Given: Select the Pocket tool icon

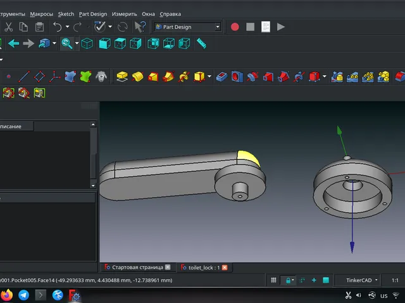Looking at the screenshot, I should point(221,76).
